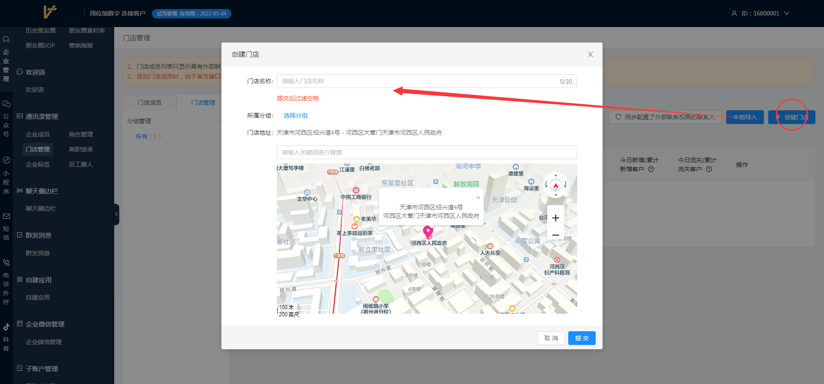
Task: Open the 企业微信管理 submenu item
Action: click(44, 342)
